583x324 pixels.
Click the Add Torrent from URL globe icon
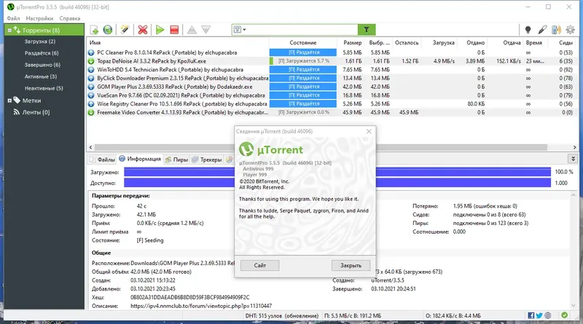click(x=108, y=30)
